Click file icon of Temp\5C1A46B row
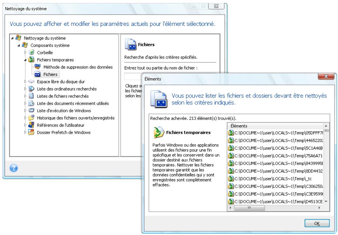 (x=231, y=148)
